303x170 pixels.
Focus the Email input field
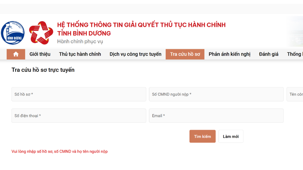point(216,116)
